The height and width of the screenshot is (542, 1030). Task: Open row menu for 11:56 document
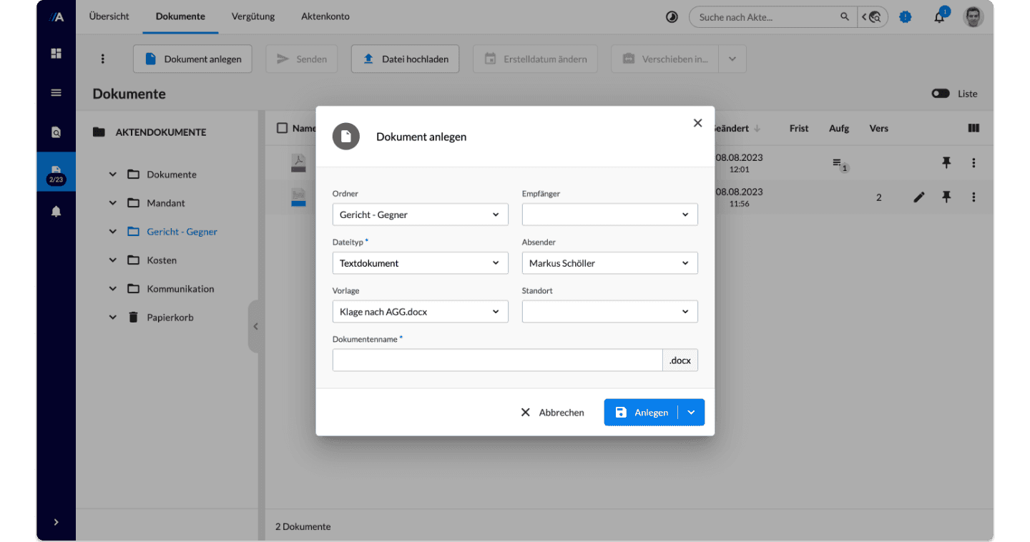pos(973,197)
